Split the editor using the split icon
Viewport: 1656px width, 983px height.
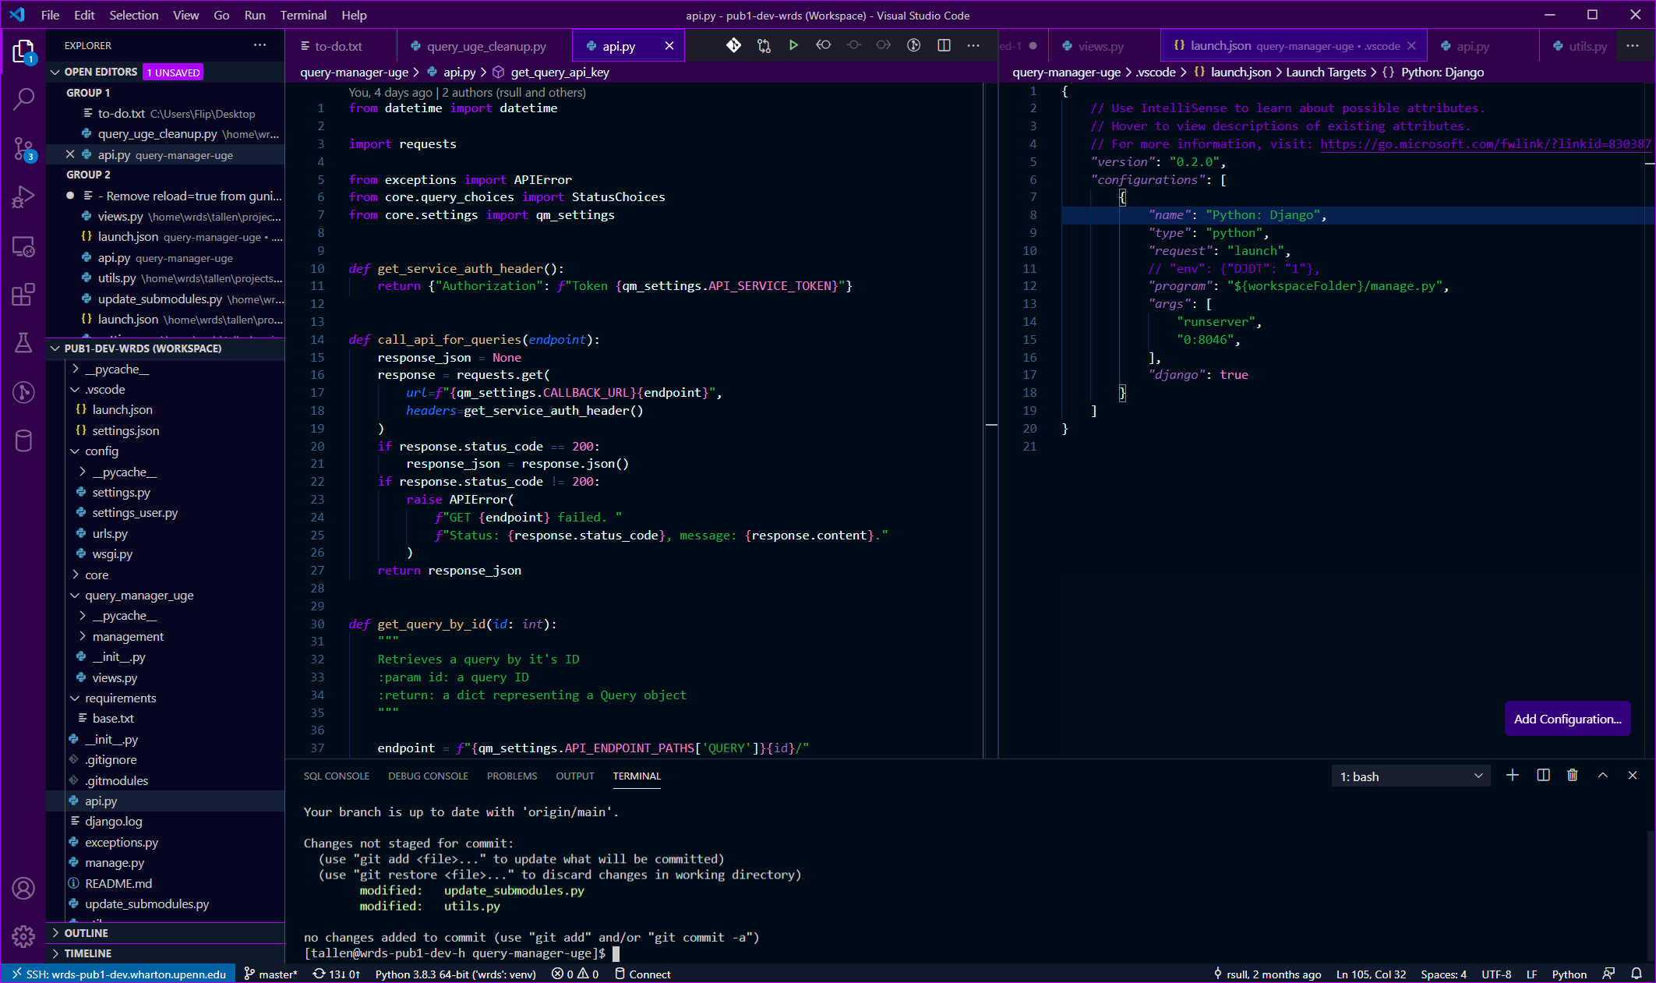pyautogui.click(x=944, y=45)
